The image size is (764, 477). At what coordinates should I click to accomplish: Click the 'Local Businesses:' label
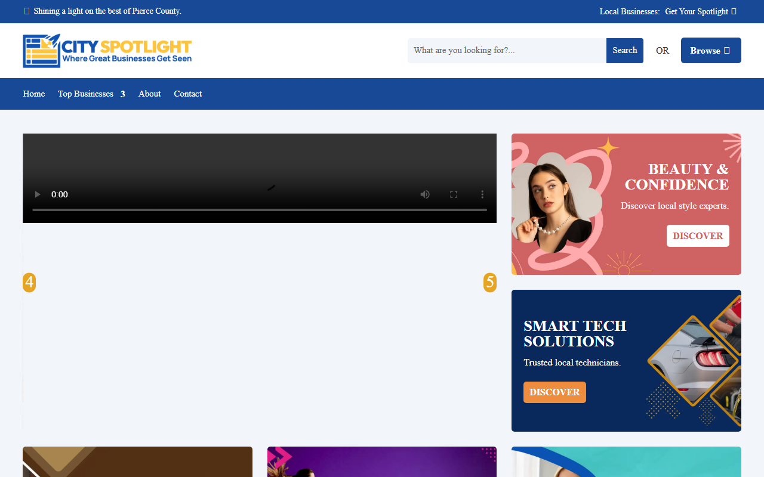(630, 11)
